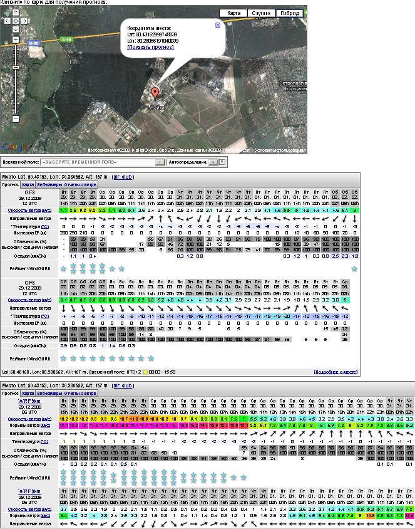Switch map view to Спутник

[x=260, y=13]
